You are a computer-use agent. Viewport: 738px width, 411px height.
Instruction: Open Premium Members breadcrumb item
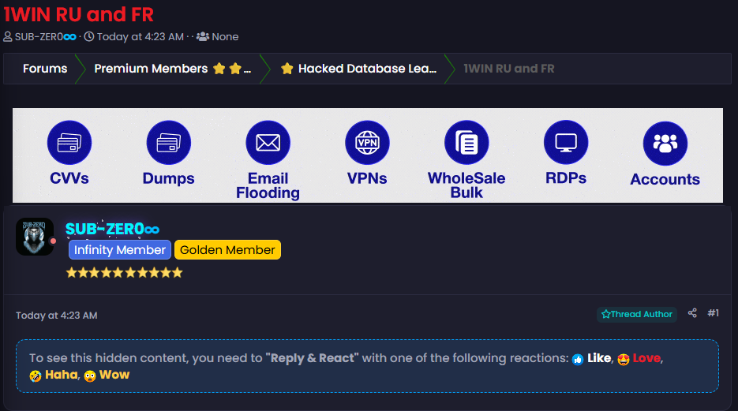point(172,69)
